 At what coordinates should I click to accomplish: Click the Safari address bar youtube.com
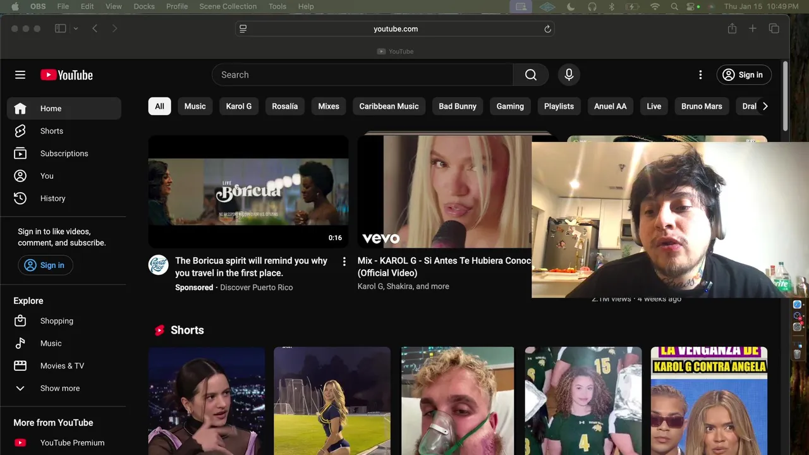[395, 28]
